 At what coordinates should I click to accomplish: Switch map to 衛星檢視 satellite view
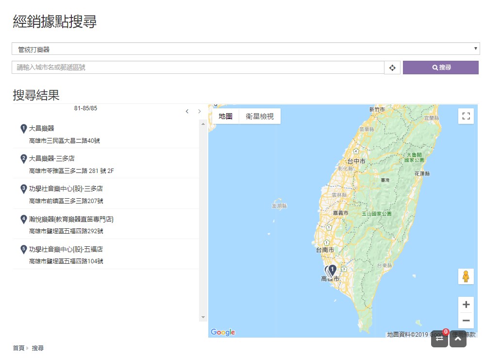(260, 117)
